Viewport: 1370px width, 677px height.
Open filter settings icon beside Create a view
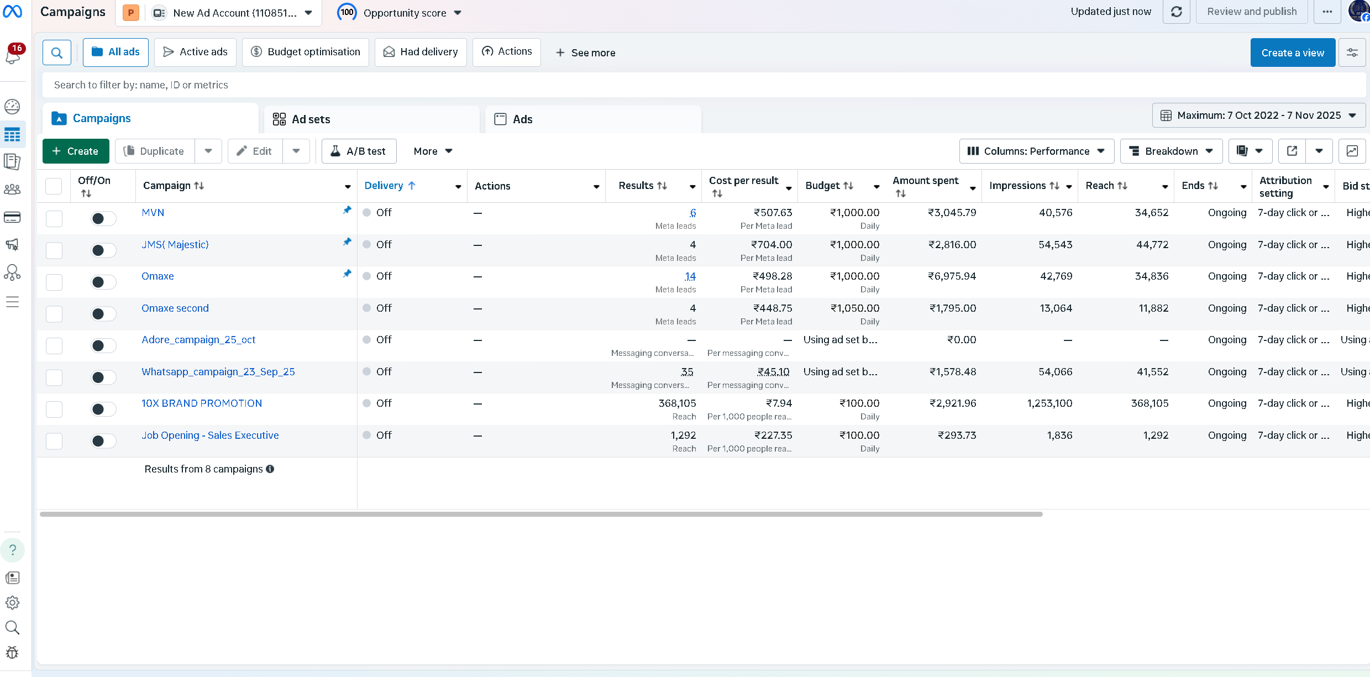(1352, 53)
